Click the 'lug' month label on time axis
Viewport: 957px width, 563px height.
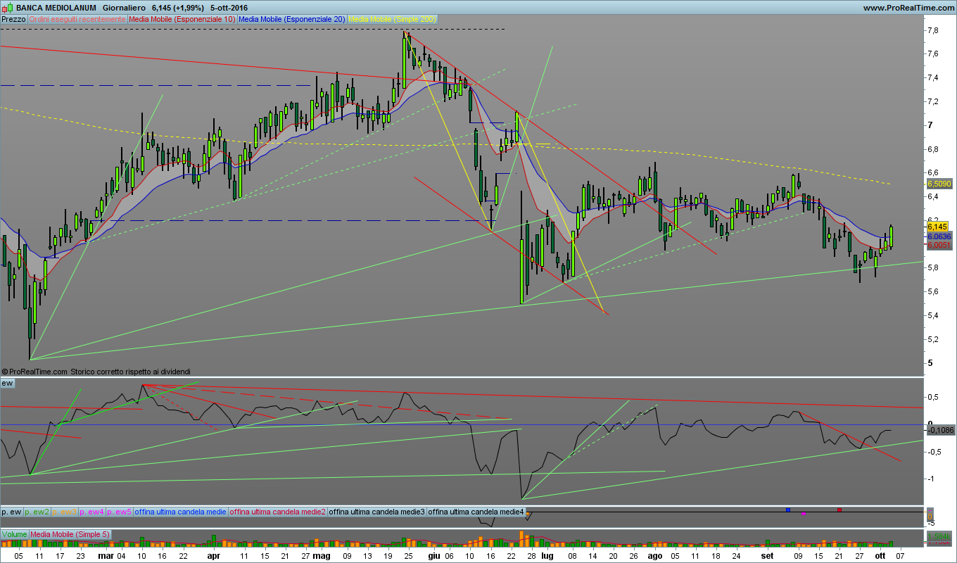(x=548, y=555)
